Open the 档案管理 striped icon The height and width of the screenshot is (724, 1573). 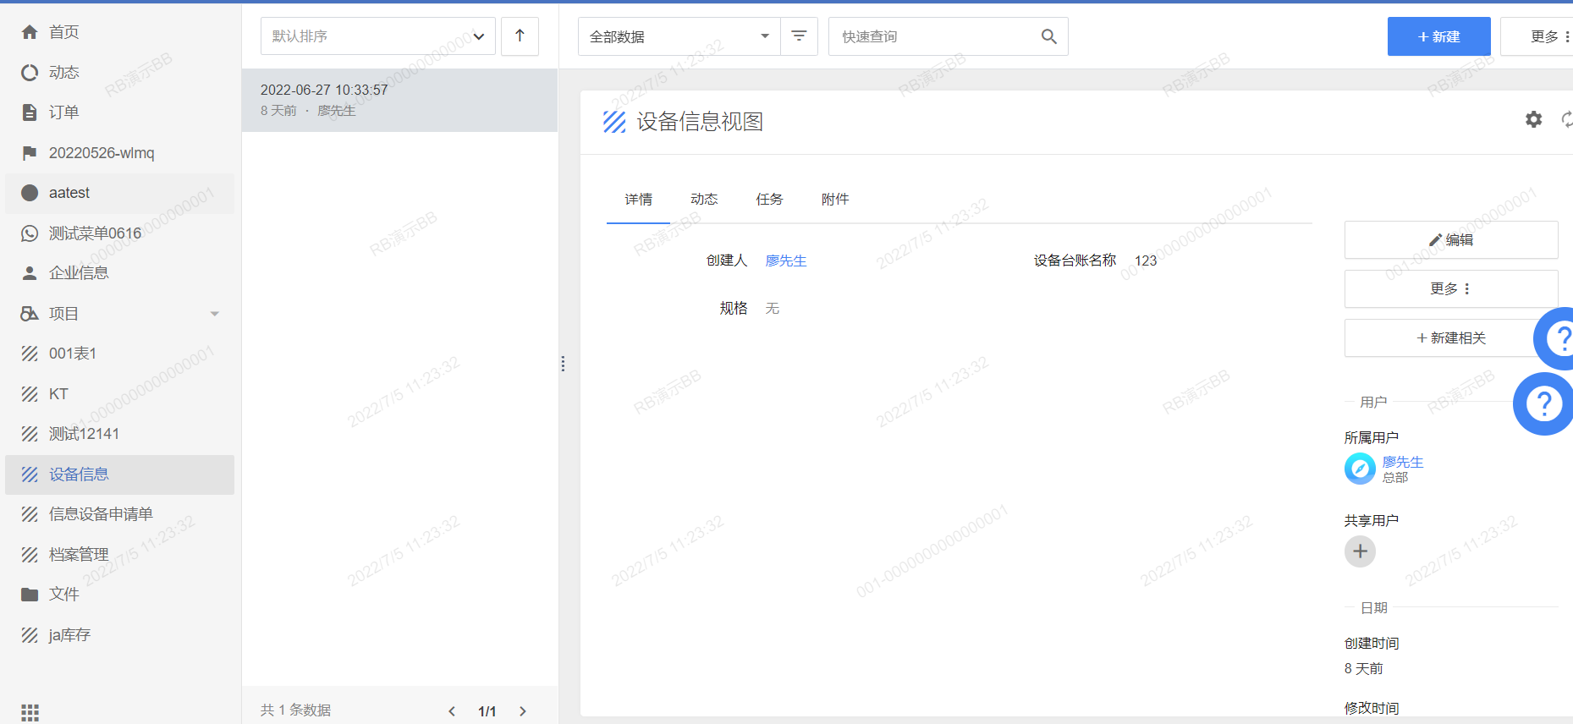[30, 555]
